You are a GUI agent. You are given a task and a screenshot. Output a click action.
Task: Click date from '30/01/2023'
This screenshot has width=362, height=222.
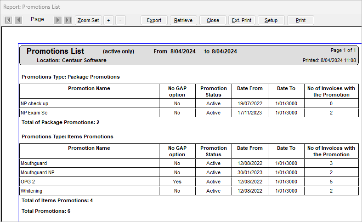pos(250,172)
